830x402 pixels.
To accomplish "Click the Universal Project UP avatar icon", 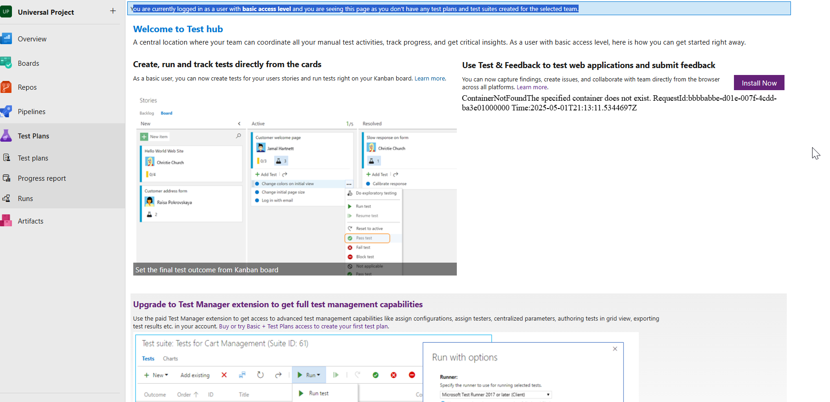I will point(6,12).
